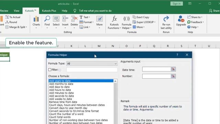Open the More editing tools icon
Viewport: 220px width, 124px height.
99,22
